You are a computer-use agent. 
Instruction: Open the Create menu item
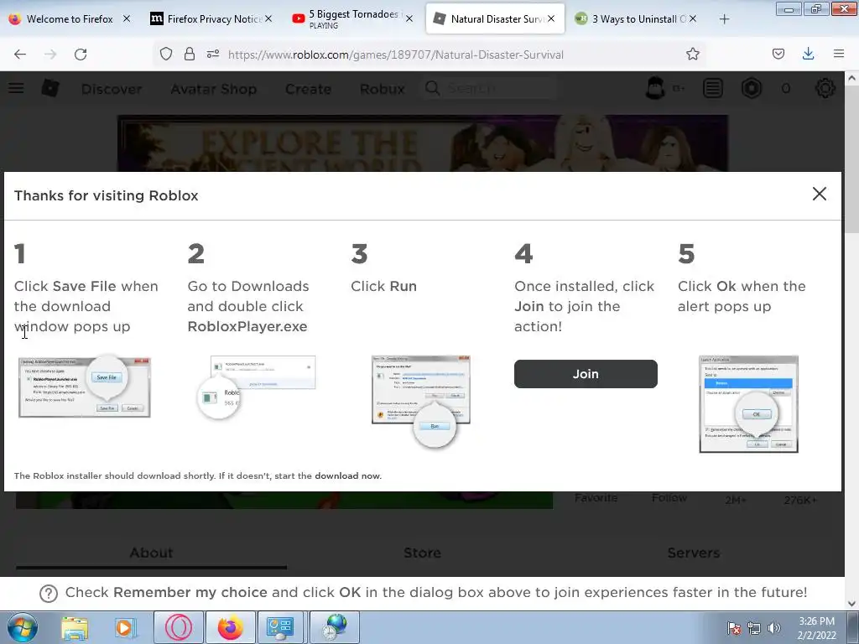click(x=308, y=89)
